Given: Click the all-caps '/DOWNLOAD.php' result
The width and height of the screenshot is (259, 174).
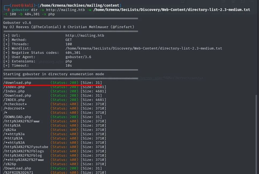Looking at the screenshot, I should (17, 117).
